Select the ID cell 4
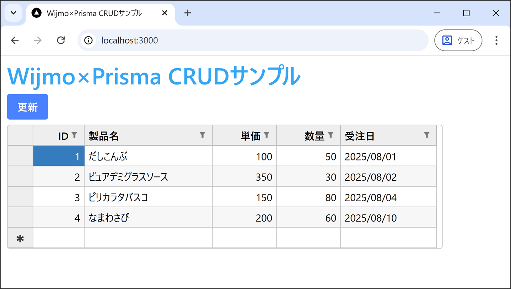 point(59,217)
